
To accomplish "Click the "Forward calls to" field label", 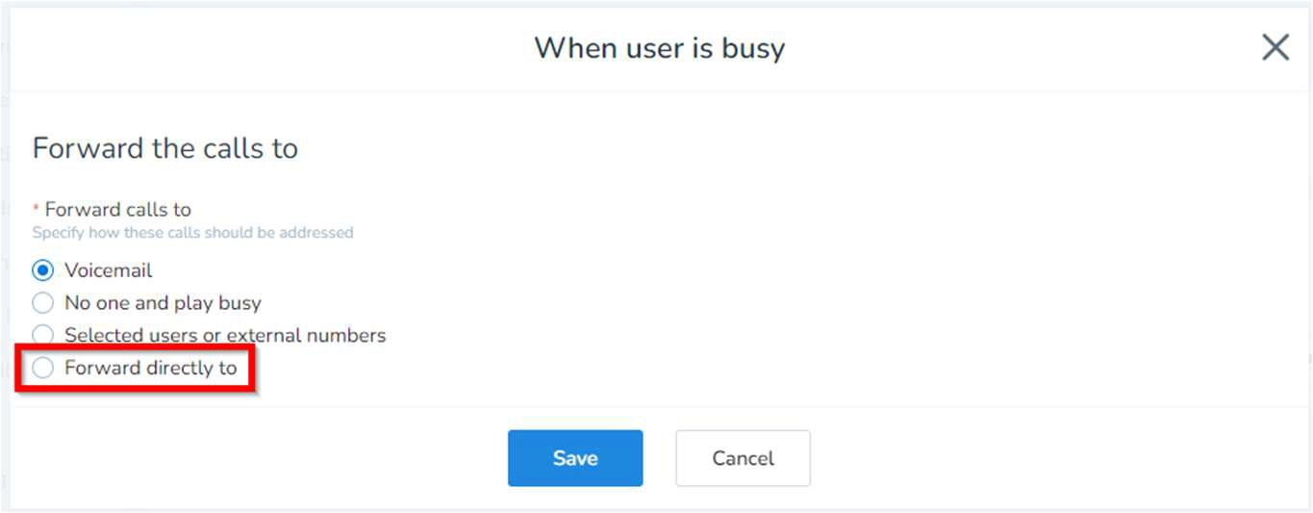I will (117, 210).
